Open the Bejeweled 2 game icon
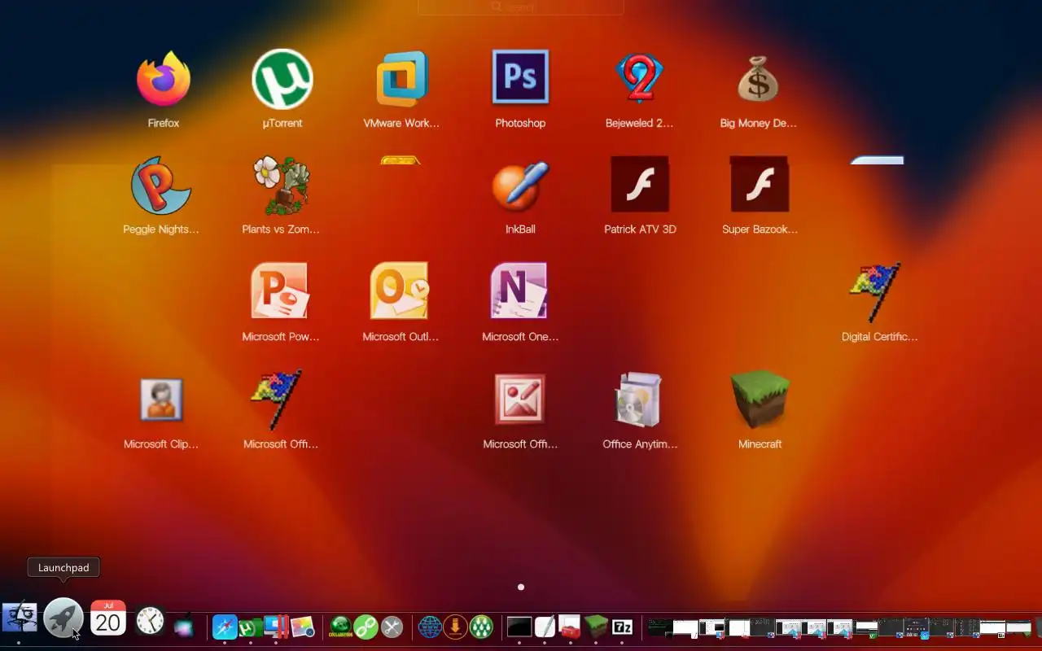Screen dimensions: 1042x651 point(640,79)
